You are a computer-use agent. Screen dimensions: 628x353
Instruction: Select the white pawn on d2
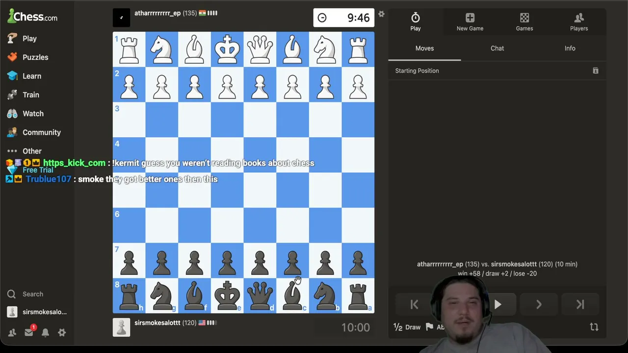pos(260,85)
